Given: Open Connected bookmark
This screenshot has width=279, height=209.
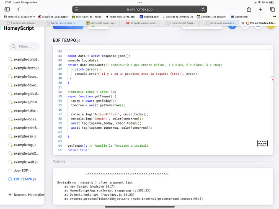Looking at the screenshot, I should coord(239,17).
